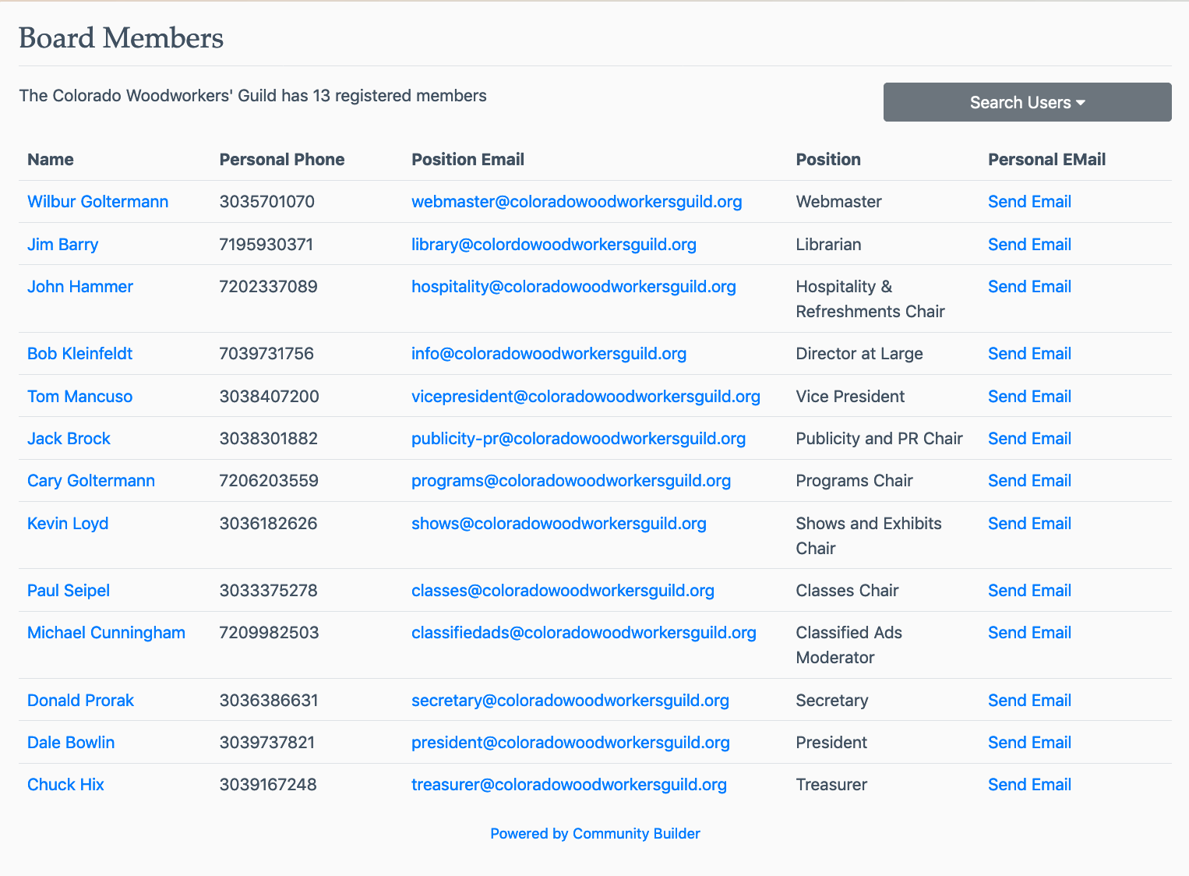Click the president@ position email link

click(570, 743)
